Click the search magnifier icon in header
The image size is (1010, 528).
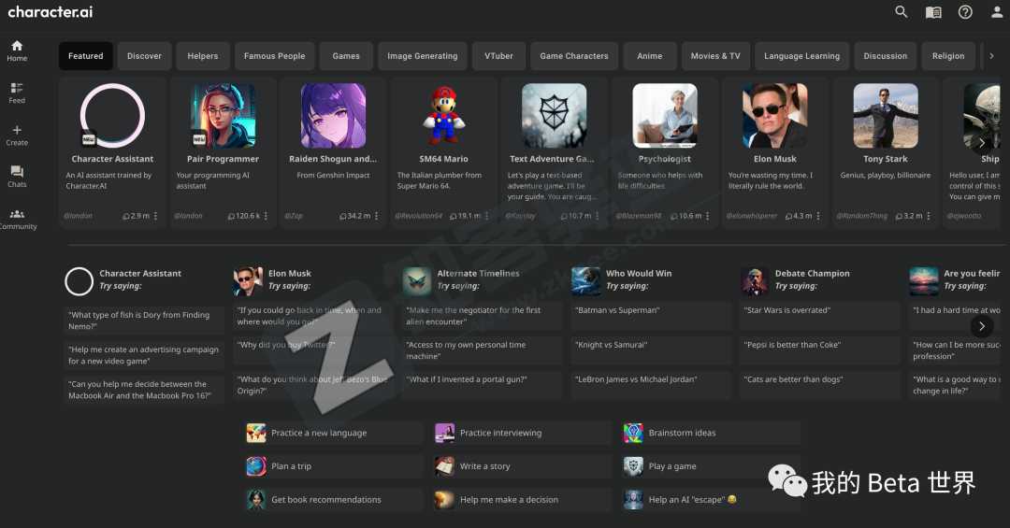coord(901,12)
